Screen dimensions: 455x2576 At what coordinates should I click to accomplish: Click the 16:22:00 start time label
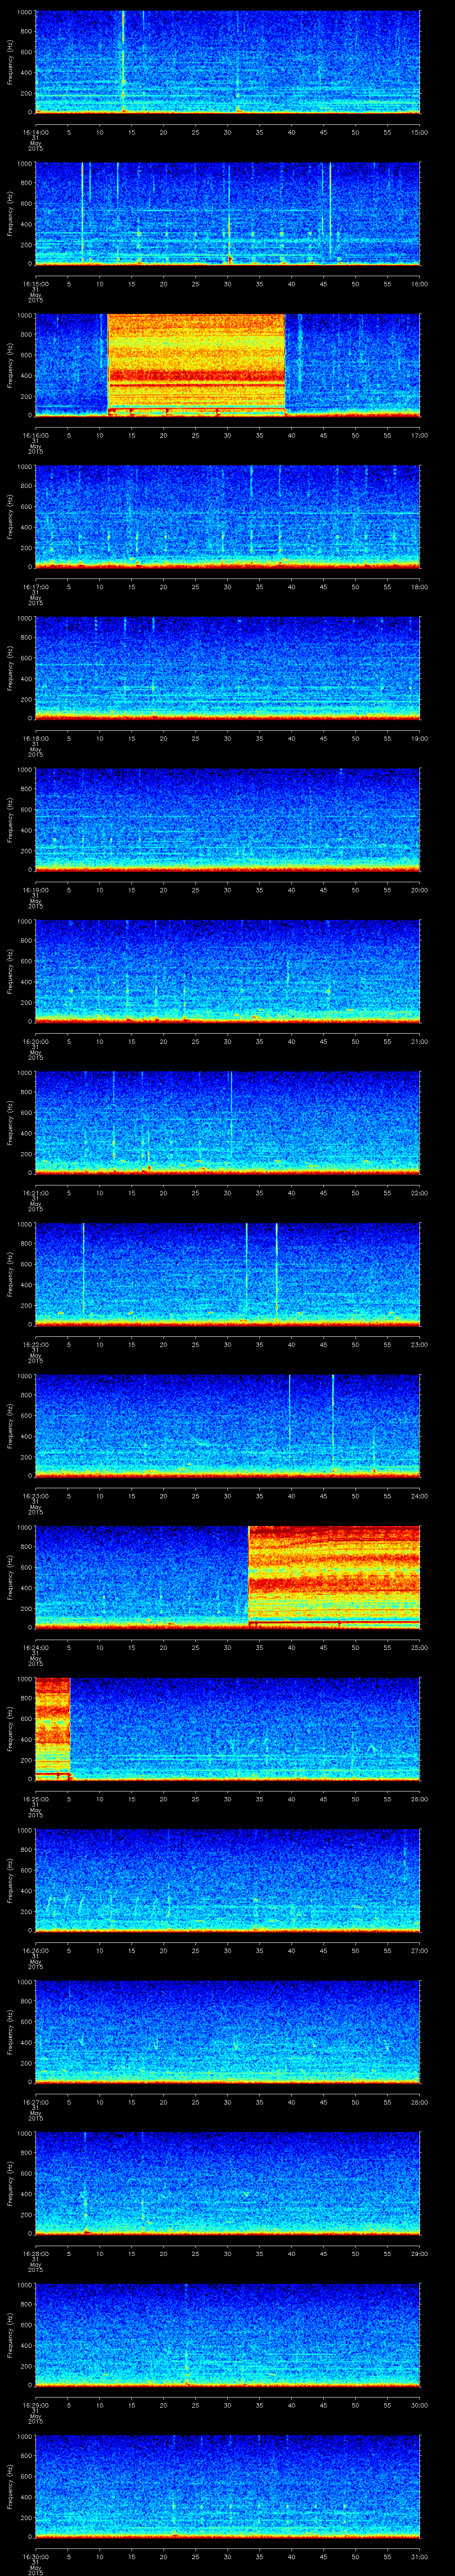click(x=35, y=1344)
